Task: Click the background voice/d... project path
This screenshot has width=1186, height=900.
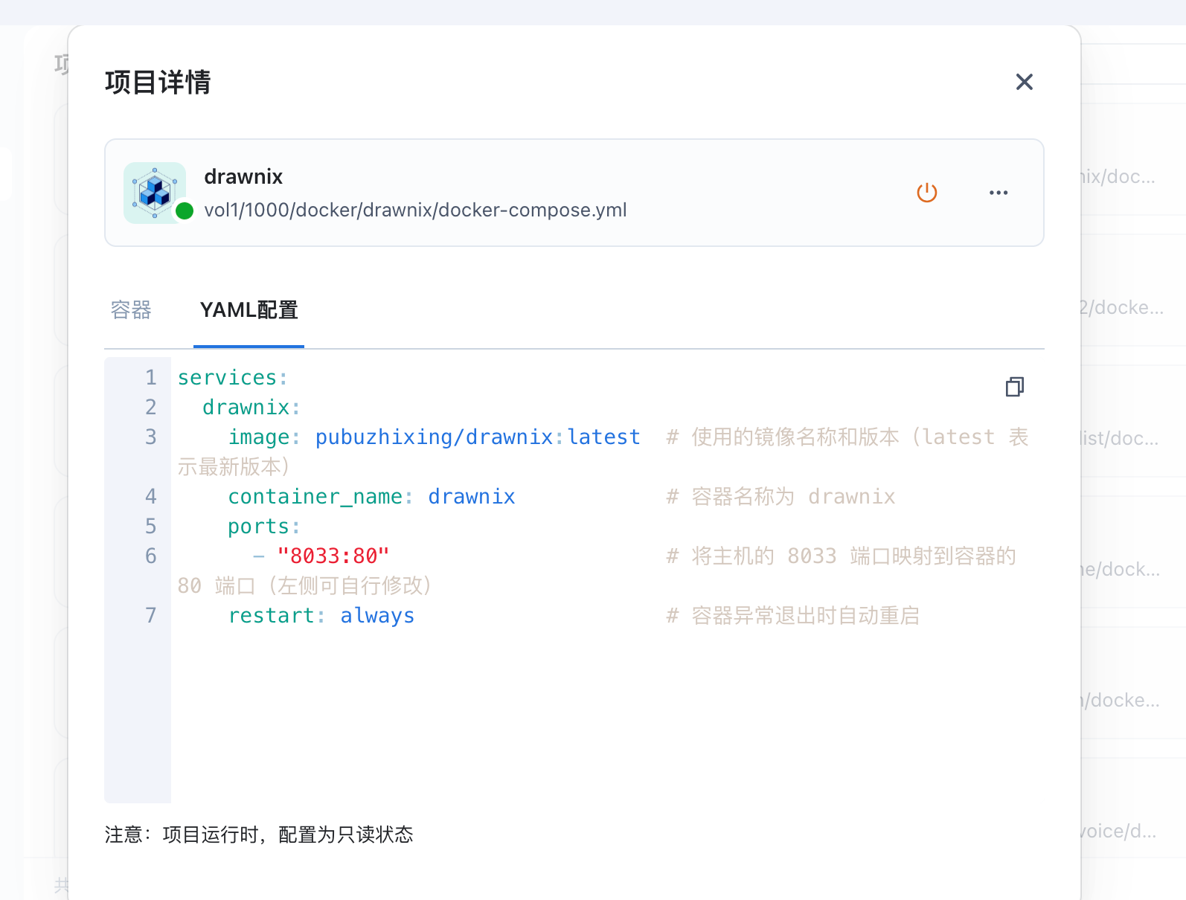Action: click(1118, 832)
